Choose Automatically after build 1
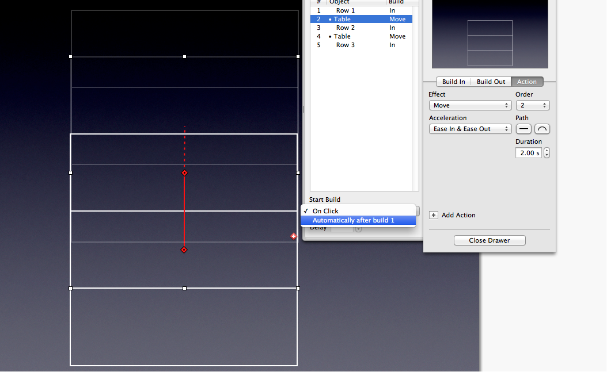This screenshot has width=607, height=372. [x=353, y=220]
